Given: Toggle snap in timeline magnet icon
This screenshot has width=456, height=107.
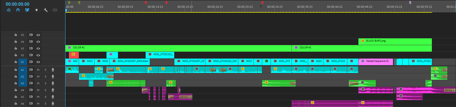Looking at the screenshot, I should (x=18, y=10).
